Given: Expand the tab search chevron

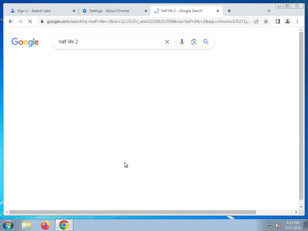Looking at the screenshot, I should pos(269,11).
